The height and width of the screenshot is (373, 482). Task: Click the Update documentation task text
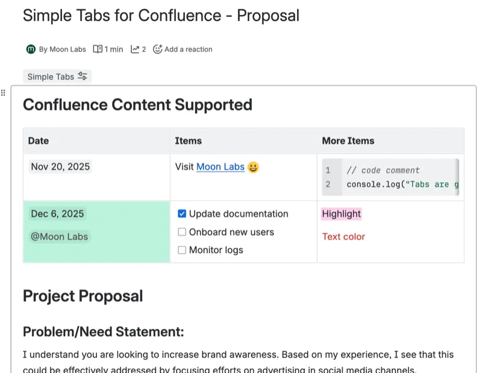pyautogui.click(x=239, y=214)
